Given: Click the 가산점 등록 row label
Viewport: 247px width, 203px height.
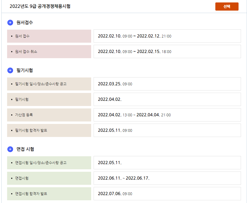Looking at the screenshot, I should point(24,115).
